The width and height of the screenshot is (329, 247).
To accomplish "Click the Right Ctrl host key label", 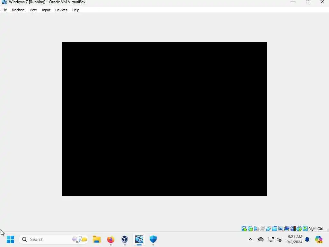I will click(x=316, y=229).
